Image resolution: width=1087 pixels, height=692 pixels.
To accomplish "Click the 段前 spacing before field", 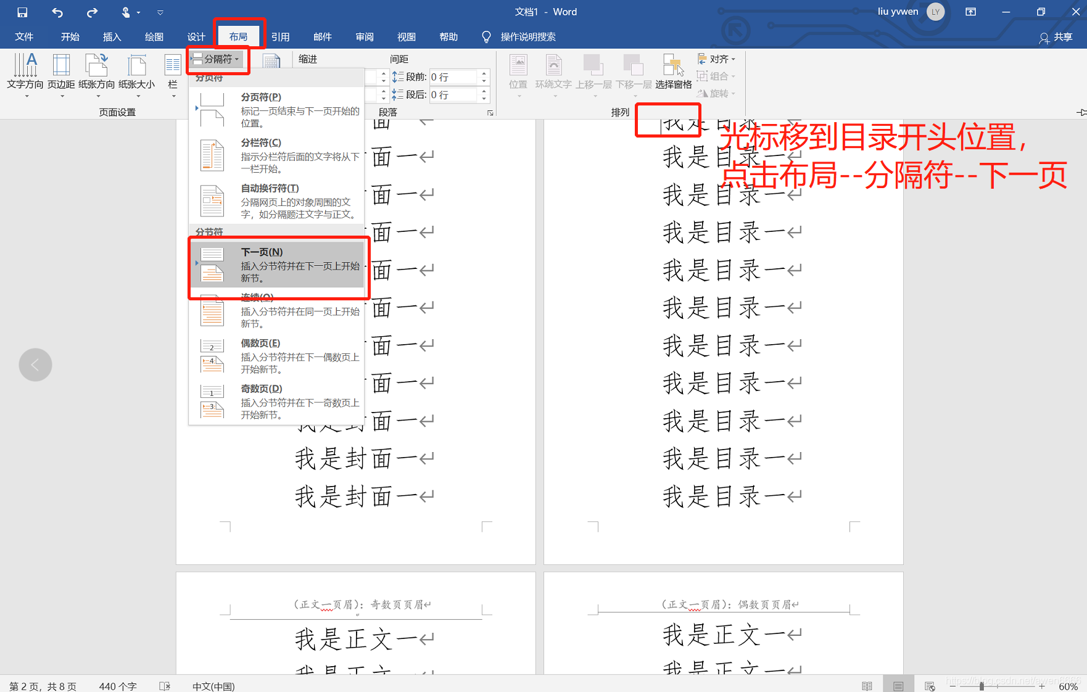I will [x=453, y=77].
